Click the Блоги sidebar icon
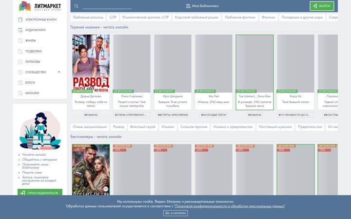The height and width of the screenshot is (219, 351). click(20, 83)
